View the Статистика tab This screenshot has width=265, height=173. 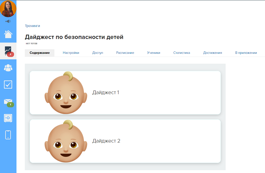pyautogui.click(x=182, y=53)
